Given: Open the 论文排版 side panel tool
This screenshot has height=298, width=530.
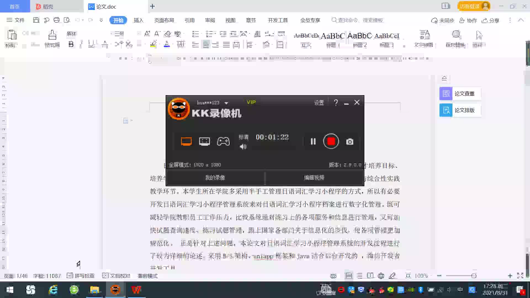Looking at the screenshot, I should (x=460, y=110).
